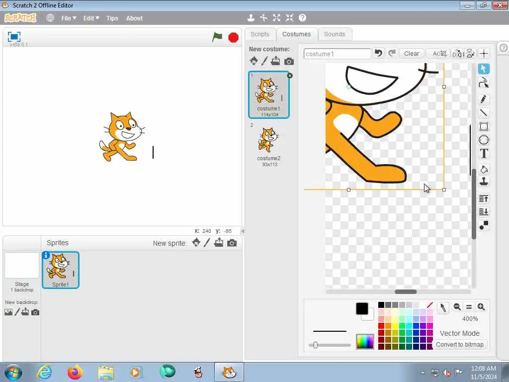Choose backdrop from library
509x382 pixels.
pos(8,312)
